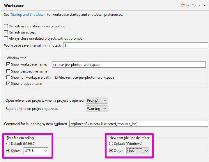Click the system explorer command field
The height and width of the screenshot is (162, 209).
(x=139, y=124)
